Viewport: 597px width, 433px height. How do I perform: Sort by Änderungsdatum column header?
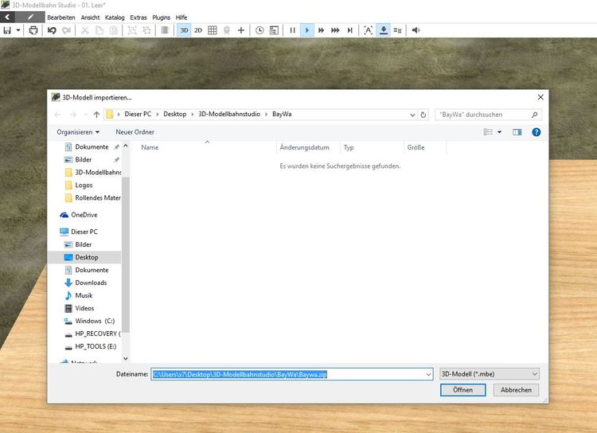click(x=304, y=147)
